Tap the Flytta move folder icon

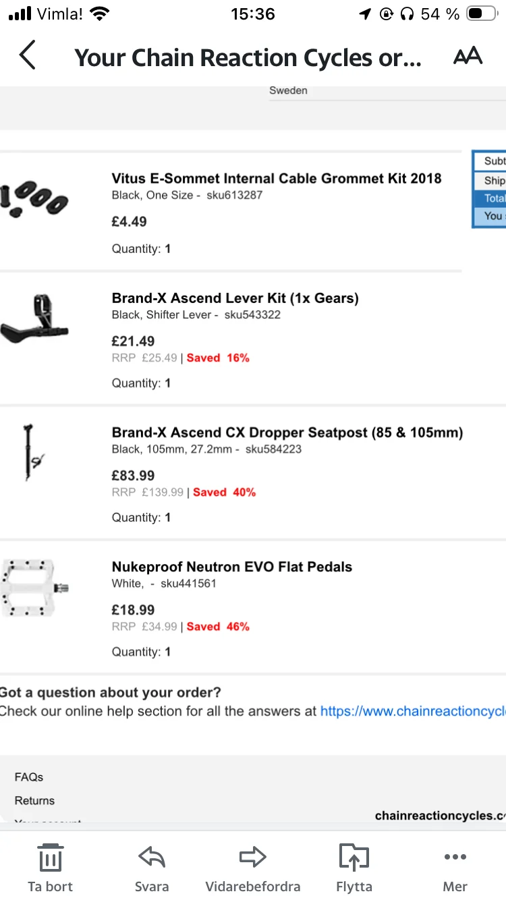coord(354,857)
